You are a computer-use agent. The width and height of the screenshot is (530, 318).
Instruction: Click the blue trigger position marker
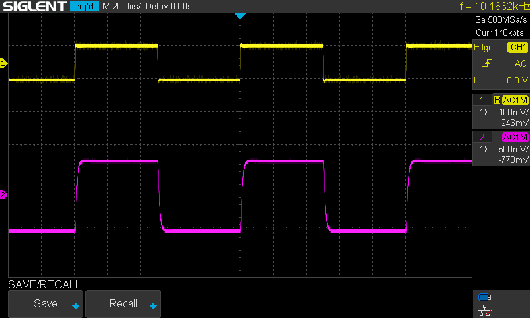tap(240, 15)
